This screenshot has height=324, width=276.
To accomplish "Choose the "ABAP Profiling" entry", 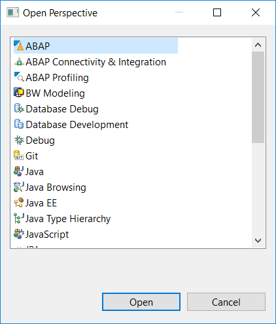I will click(x=57, y=78).
